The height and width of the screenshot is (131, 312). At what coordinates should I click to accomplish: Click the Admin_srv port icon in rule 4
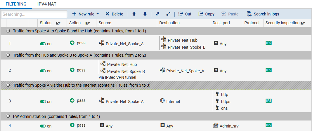[216, 125]
